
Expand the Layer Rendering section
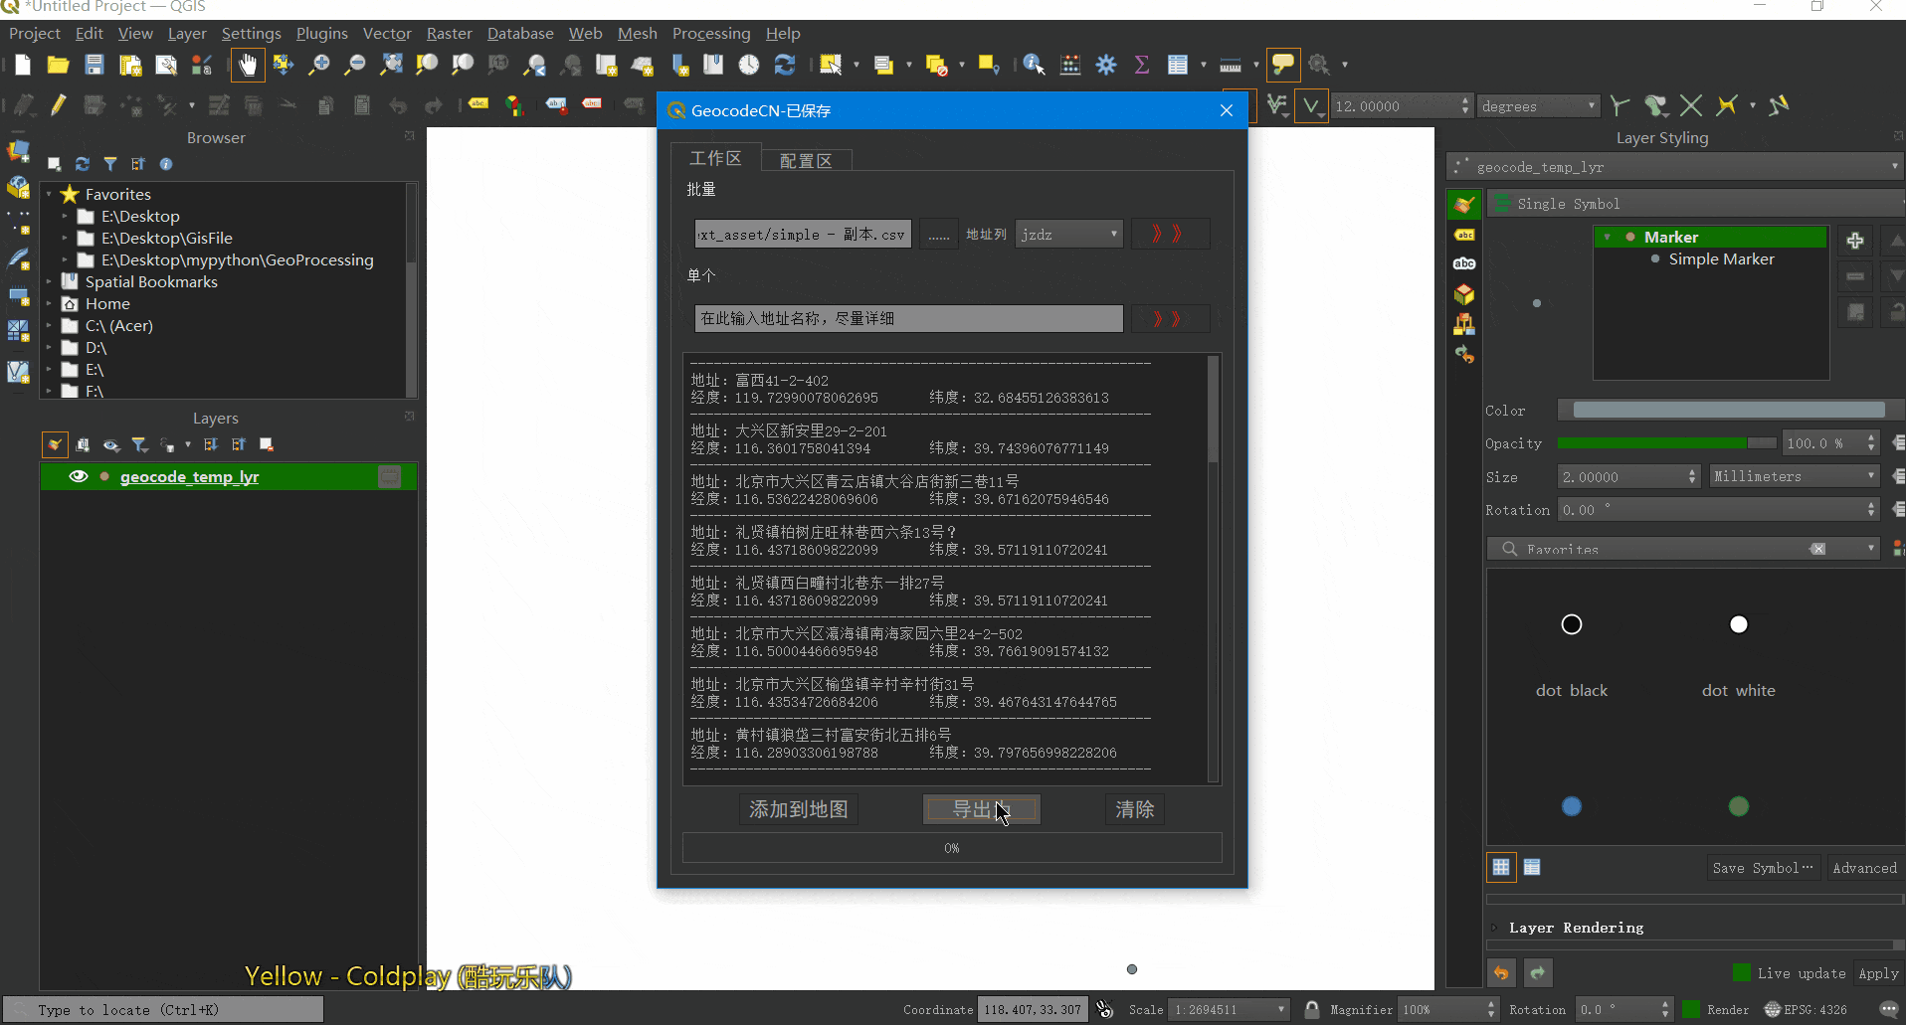tap(1493, 928)
